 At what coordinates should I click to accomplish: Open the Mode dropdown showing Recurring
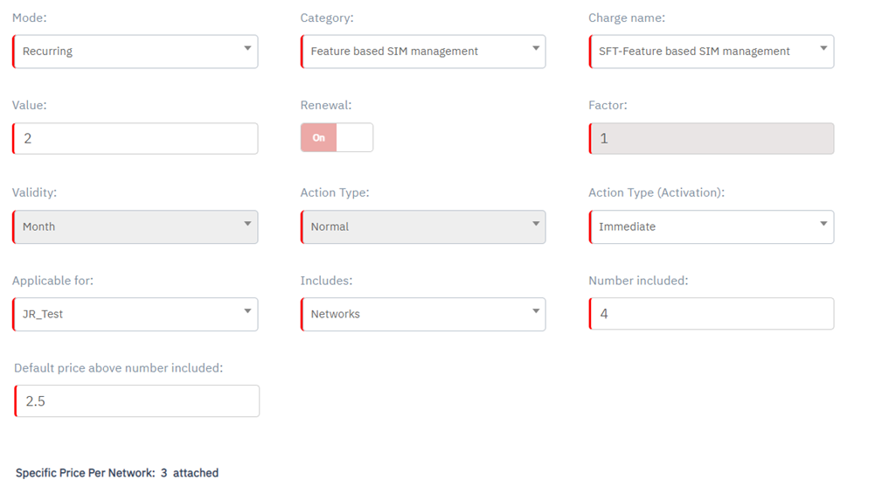pyautogui.click(x=135, y=52)
